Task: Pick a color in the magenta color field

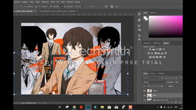Action: (x=166, y=27)
